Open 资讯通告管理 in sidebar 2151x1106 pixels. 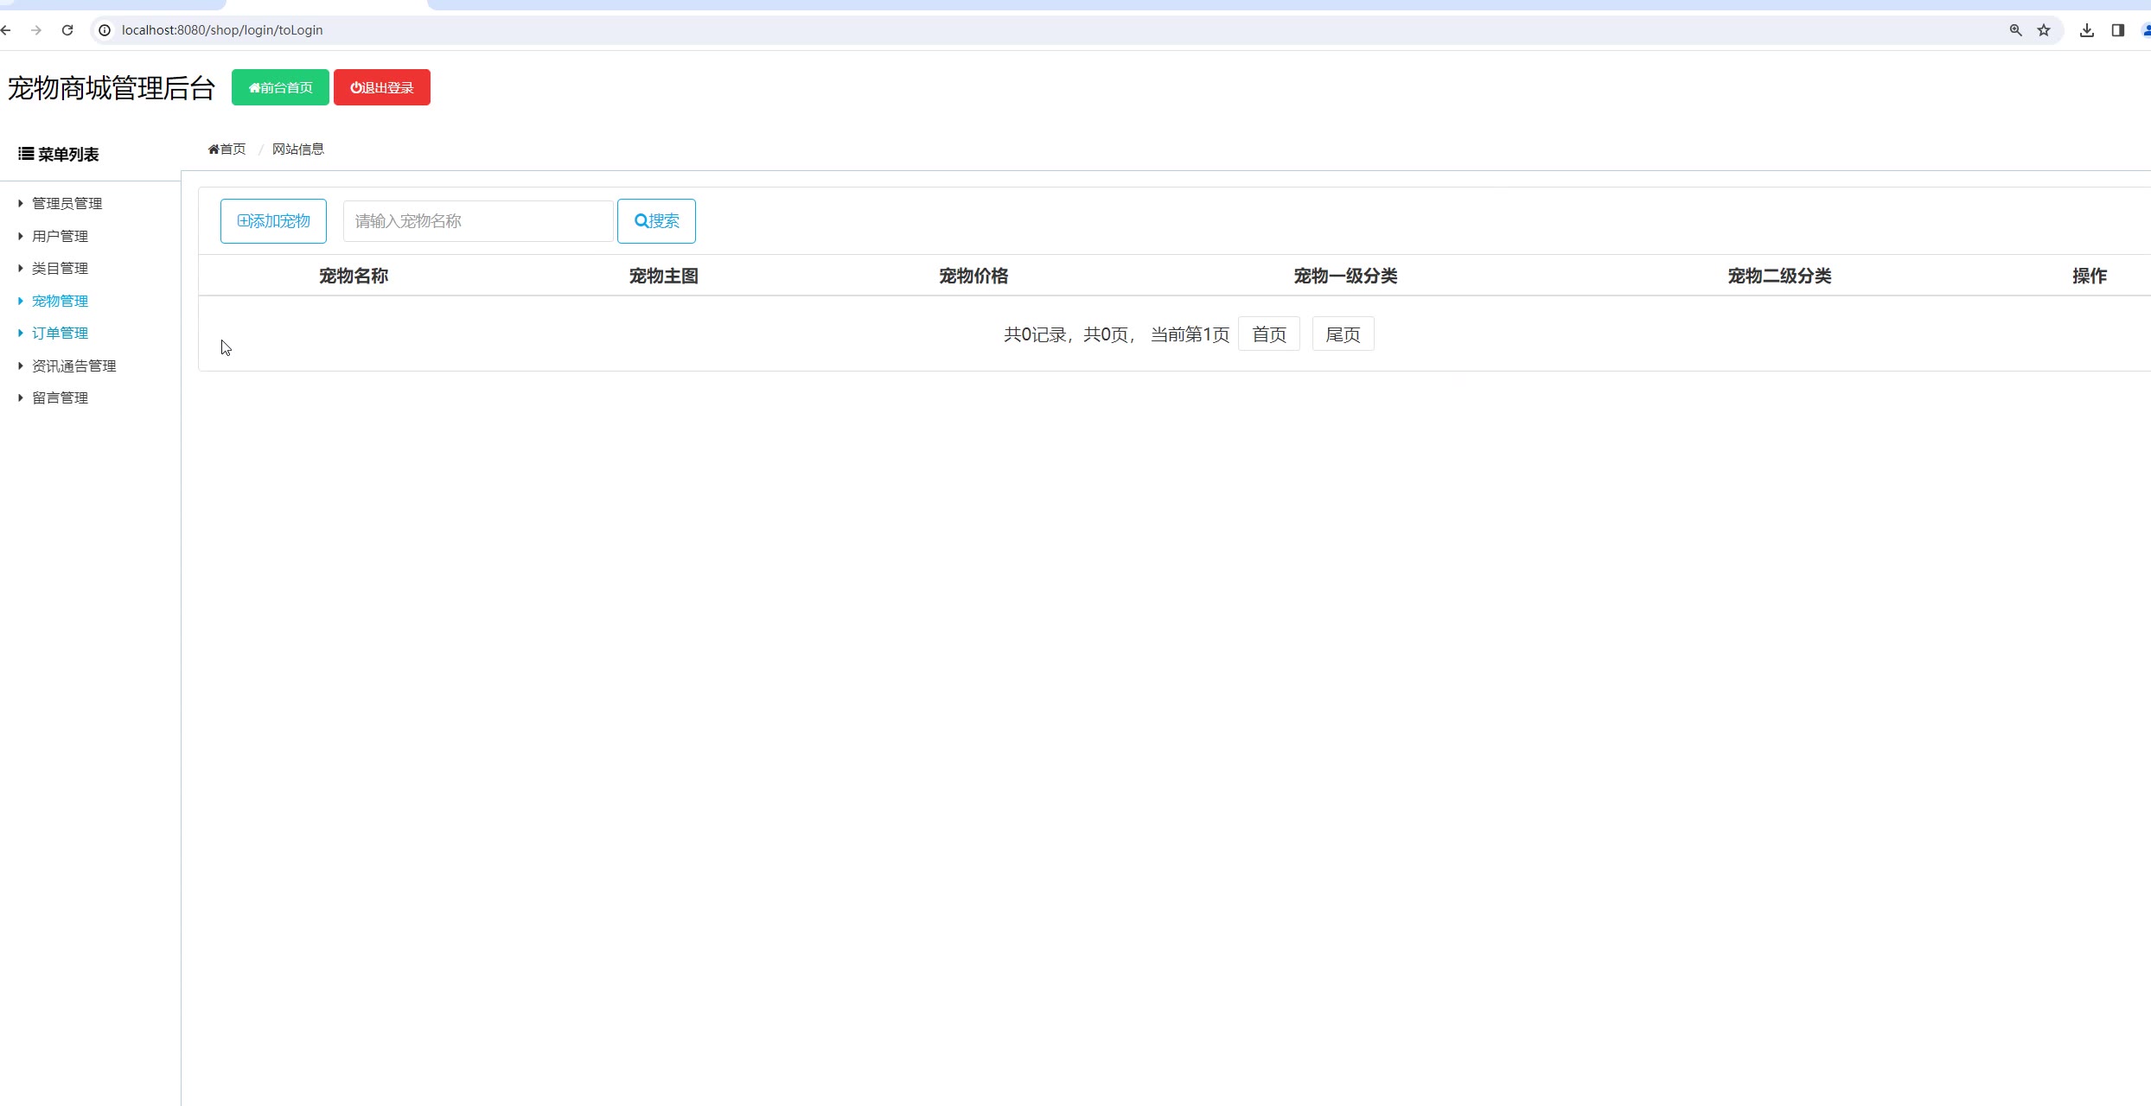click(73, 365)
